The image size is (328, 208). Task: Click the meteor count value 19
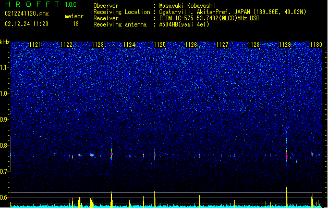[76, 24]
